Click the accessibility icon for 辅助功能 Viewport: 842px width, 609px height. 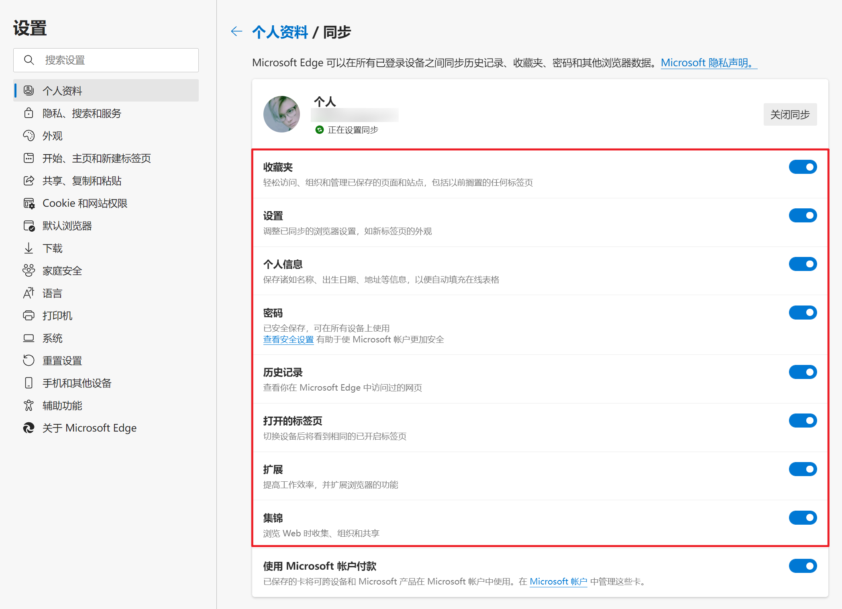point(29,405)
